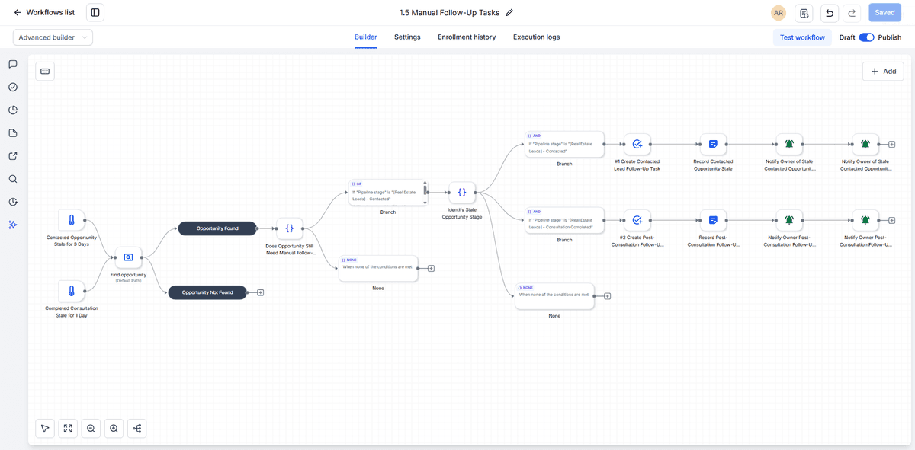The height and width of the screenshot is (450, 915).
Task: Open the Identify Stale Opportunity Stage node
Action: [462, 193]
